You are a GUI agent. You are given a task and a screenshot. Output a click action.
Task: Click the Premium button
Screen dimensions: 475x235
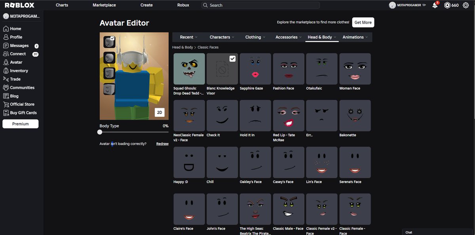[21, 124]
